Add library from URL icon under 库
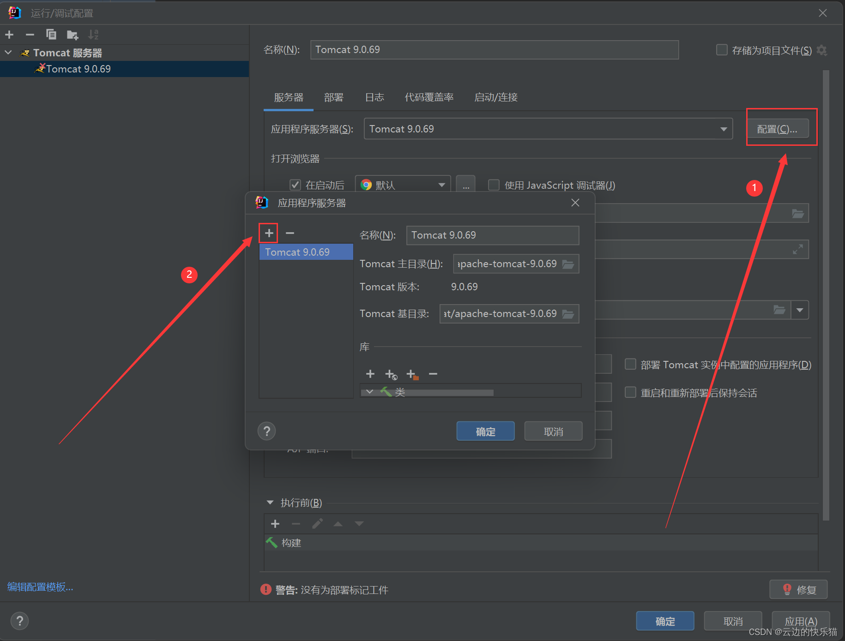This screenshot has width=845, height=641. pos(391,374)
